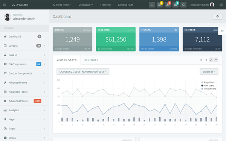Click the Advanced Panels gear icon
226x141 pixels.
click(x=5, y=101)
